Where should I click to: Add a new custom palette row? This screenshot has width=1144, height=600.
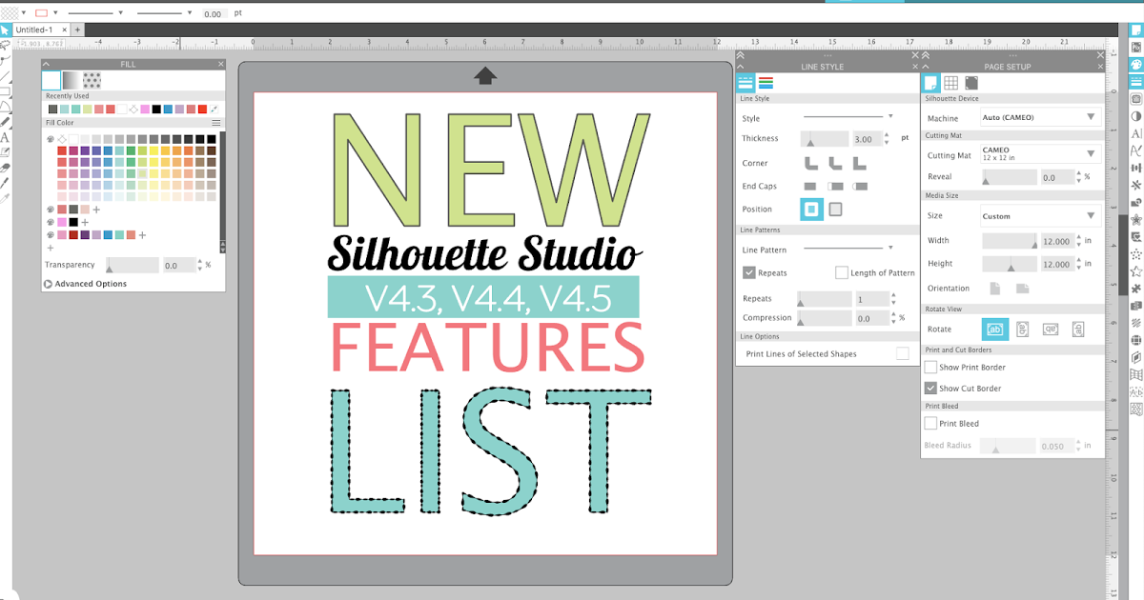click(x=51, y=248)
